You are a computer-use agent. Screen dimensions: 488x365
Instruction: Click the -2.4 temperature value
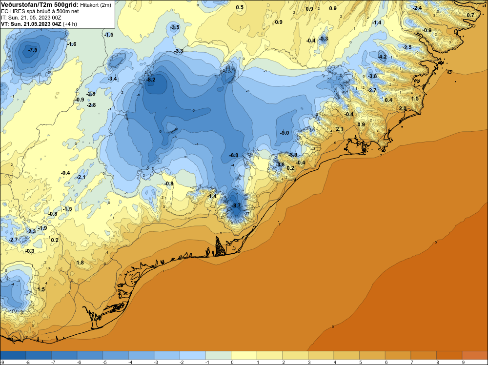pos(417,8)
